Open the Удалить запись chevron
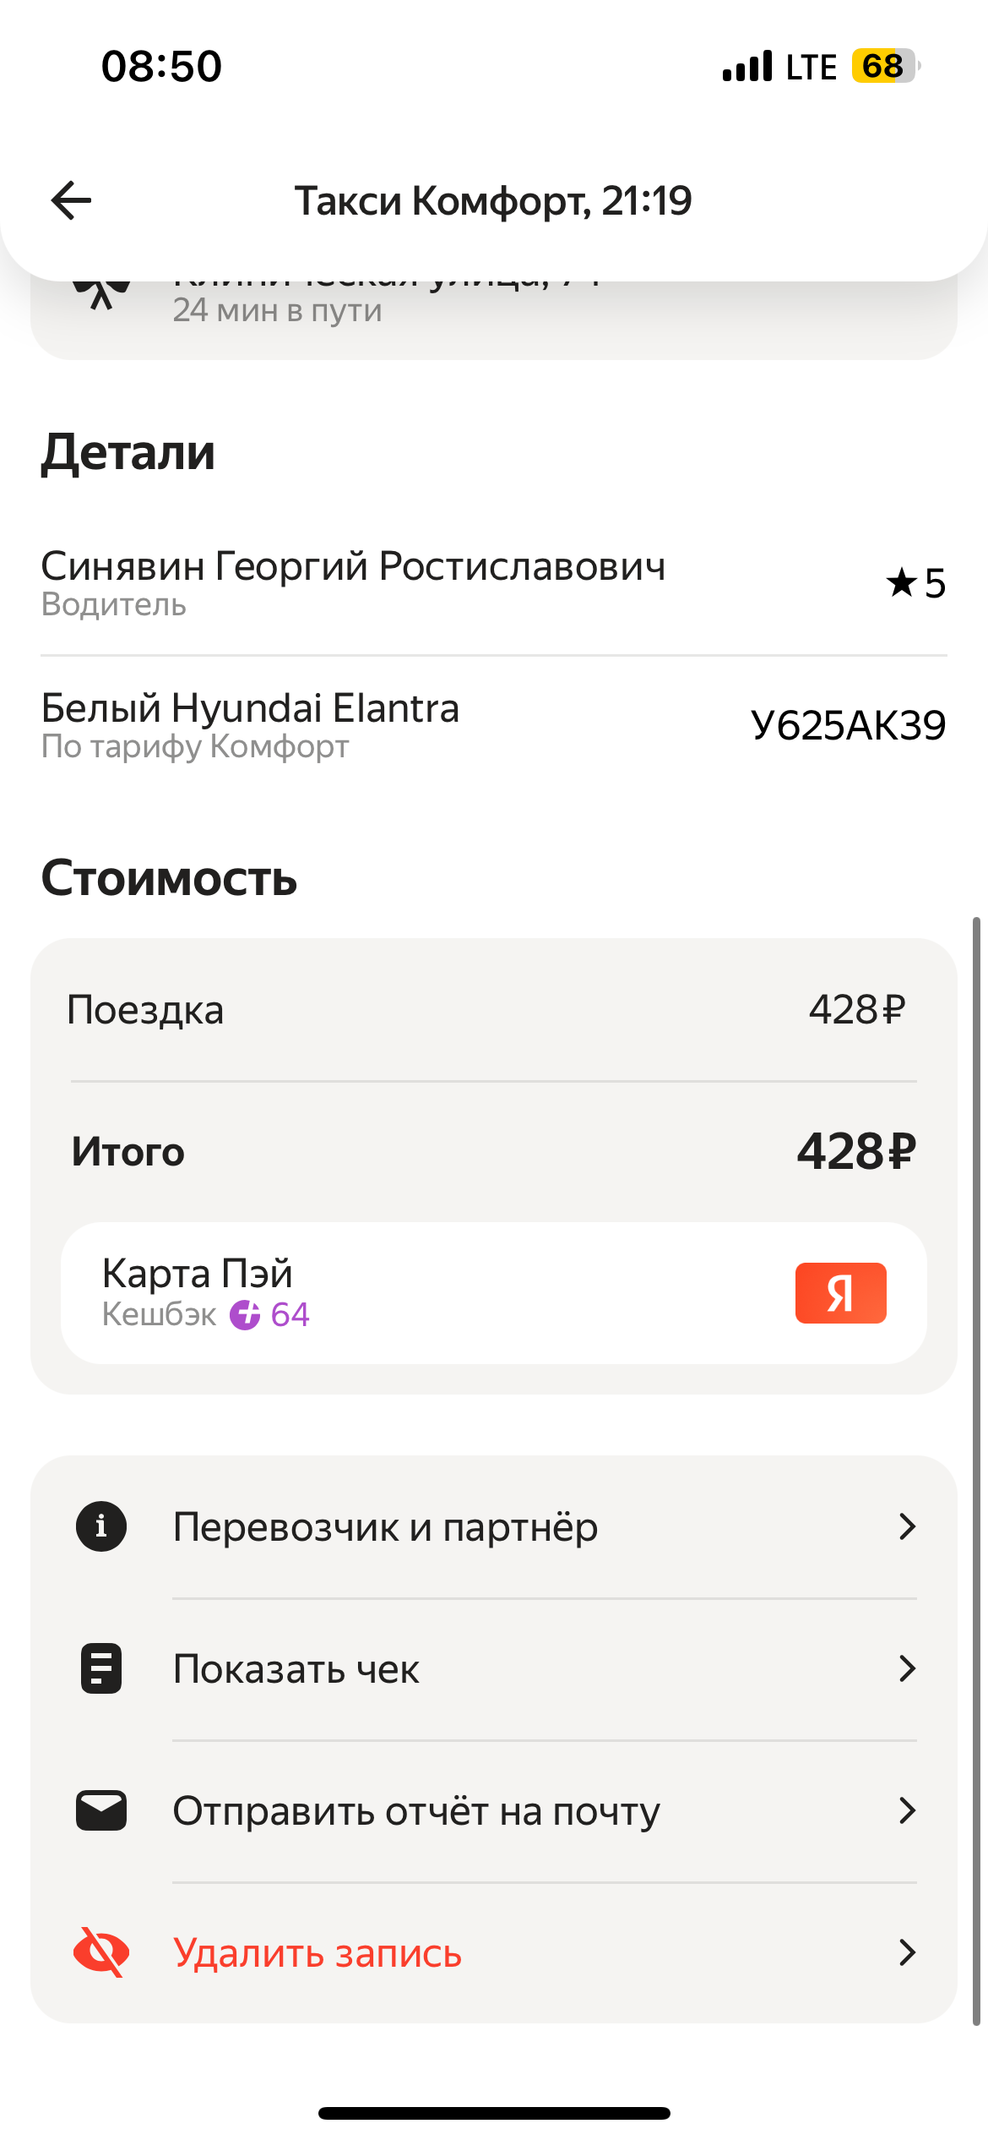 [x=907, y=1952]
